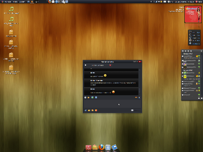Click the red-badged icon in chat bottom bar

pos(96,110)
